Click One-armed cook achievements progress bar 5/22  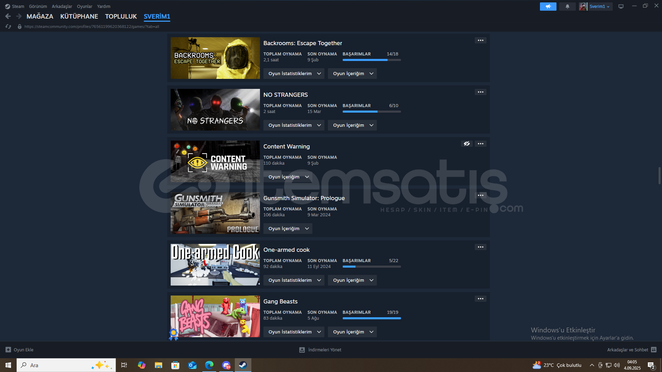[x=372, y=267]
